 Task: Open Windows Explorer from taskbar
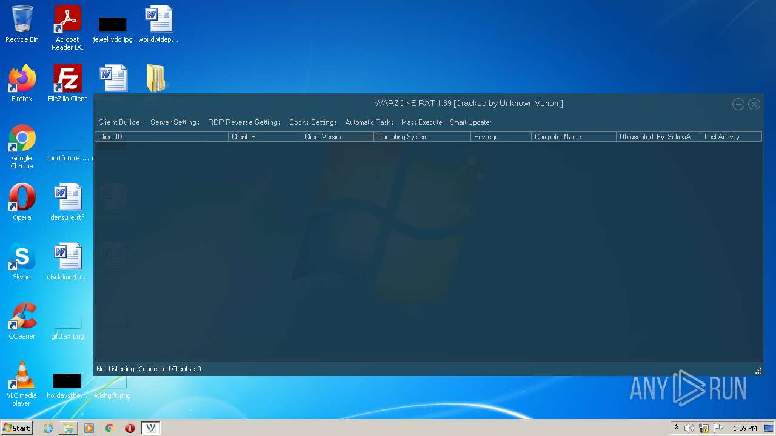pyautogui.click(x=69, y=428)
